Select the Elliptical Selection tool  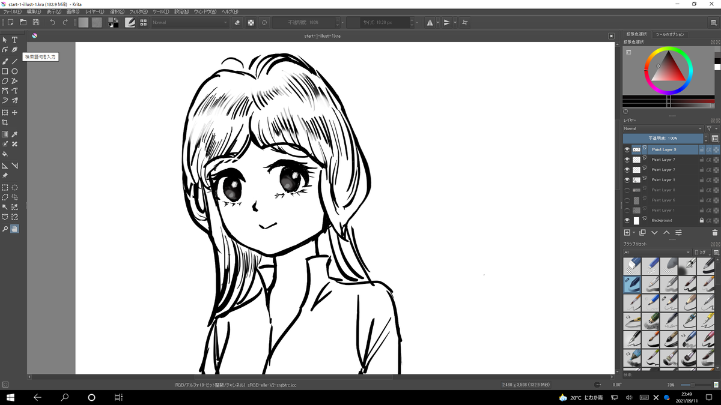pos(15,187)
